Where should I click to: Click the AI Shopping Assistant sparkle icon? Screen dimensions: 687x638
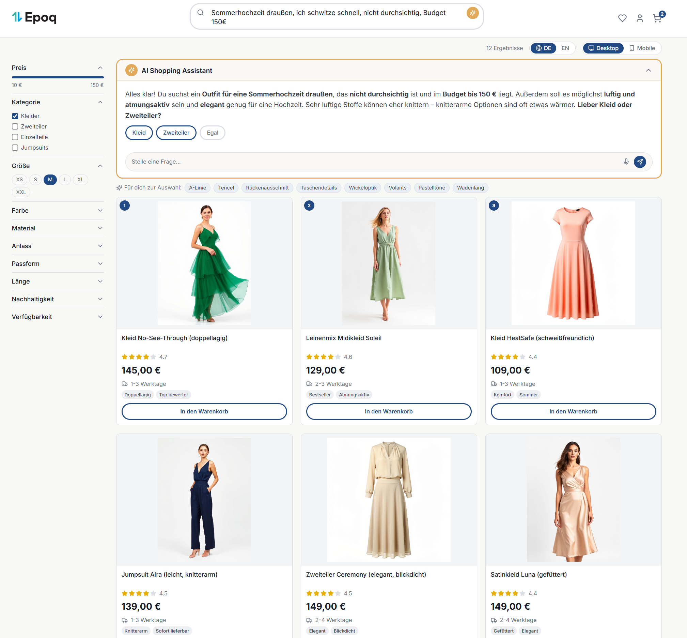click(131, 71)
